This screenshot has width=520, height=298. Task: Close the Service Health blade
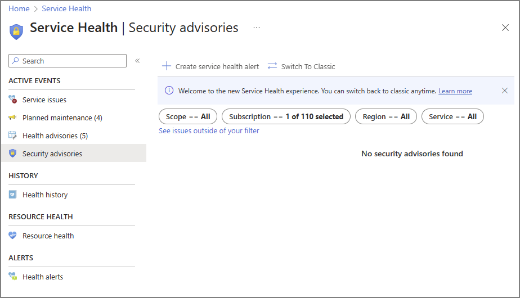(x=505, y=28)
